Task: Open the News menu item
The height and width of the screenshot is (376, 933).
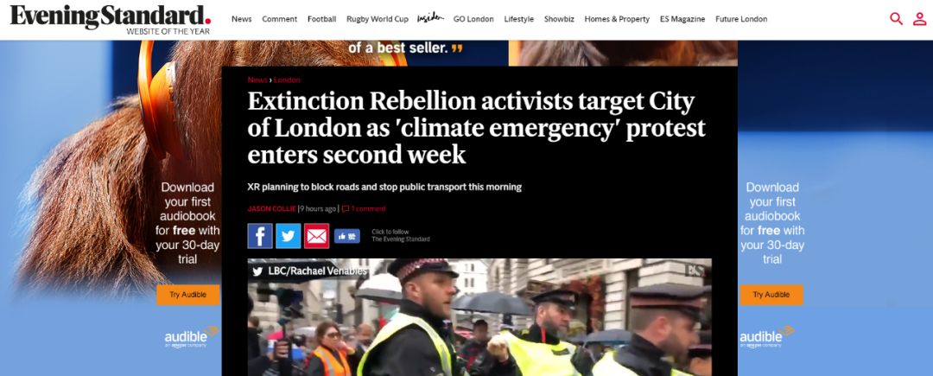Action: point(242,19)
